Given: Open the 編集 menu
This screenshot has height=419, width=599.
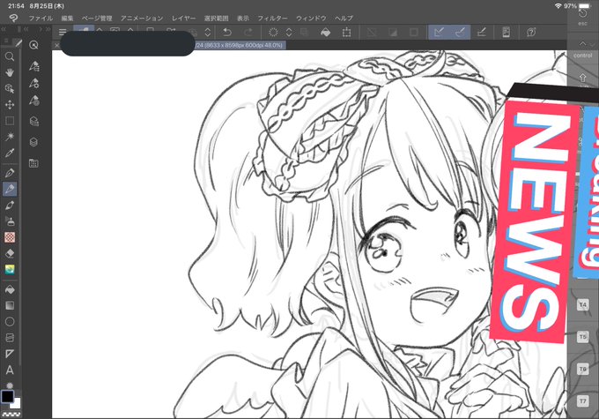Looking at the screenshot, I should pyautogui.click(x=67, y=18).
